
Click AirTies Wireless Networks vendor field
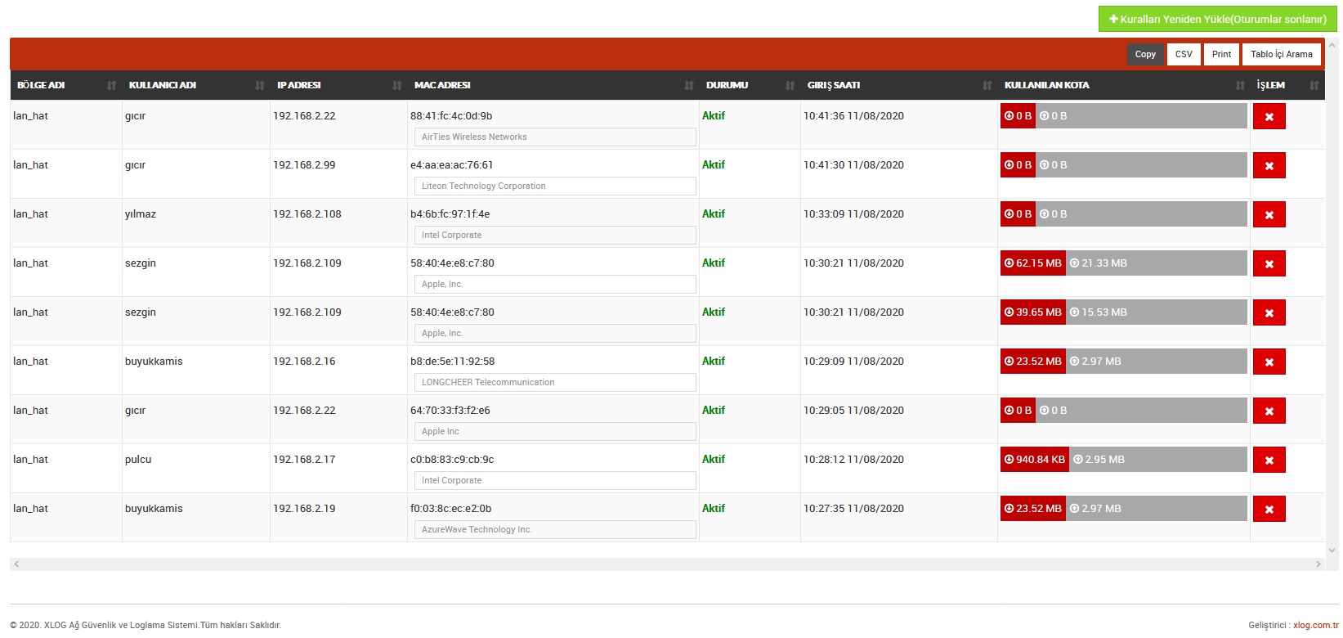pyautogui.click(x=555, y=137)
